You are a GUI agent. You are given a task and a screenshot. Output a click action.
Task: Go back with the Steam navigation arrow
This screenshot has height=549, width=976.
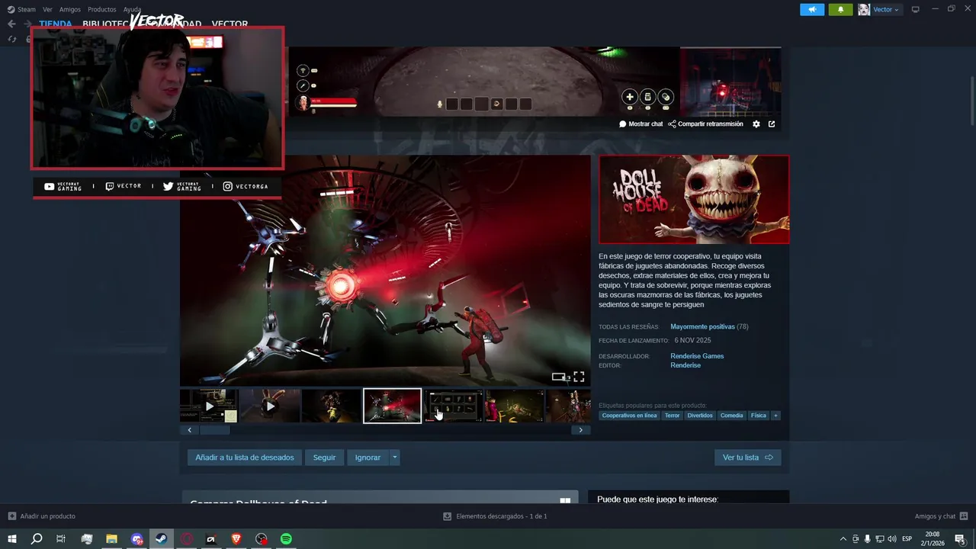point(11,24)
